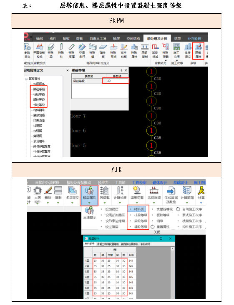Click the 平面荷载校核 icon

[39, 51]
